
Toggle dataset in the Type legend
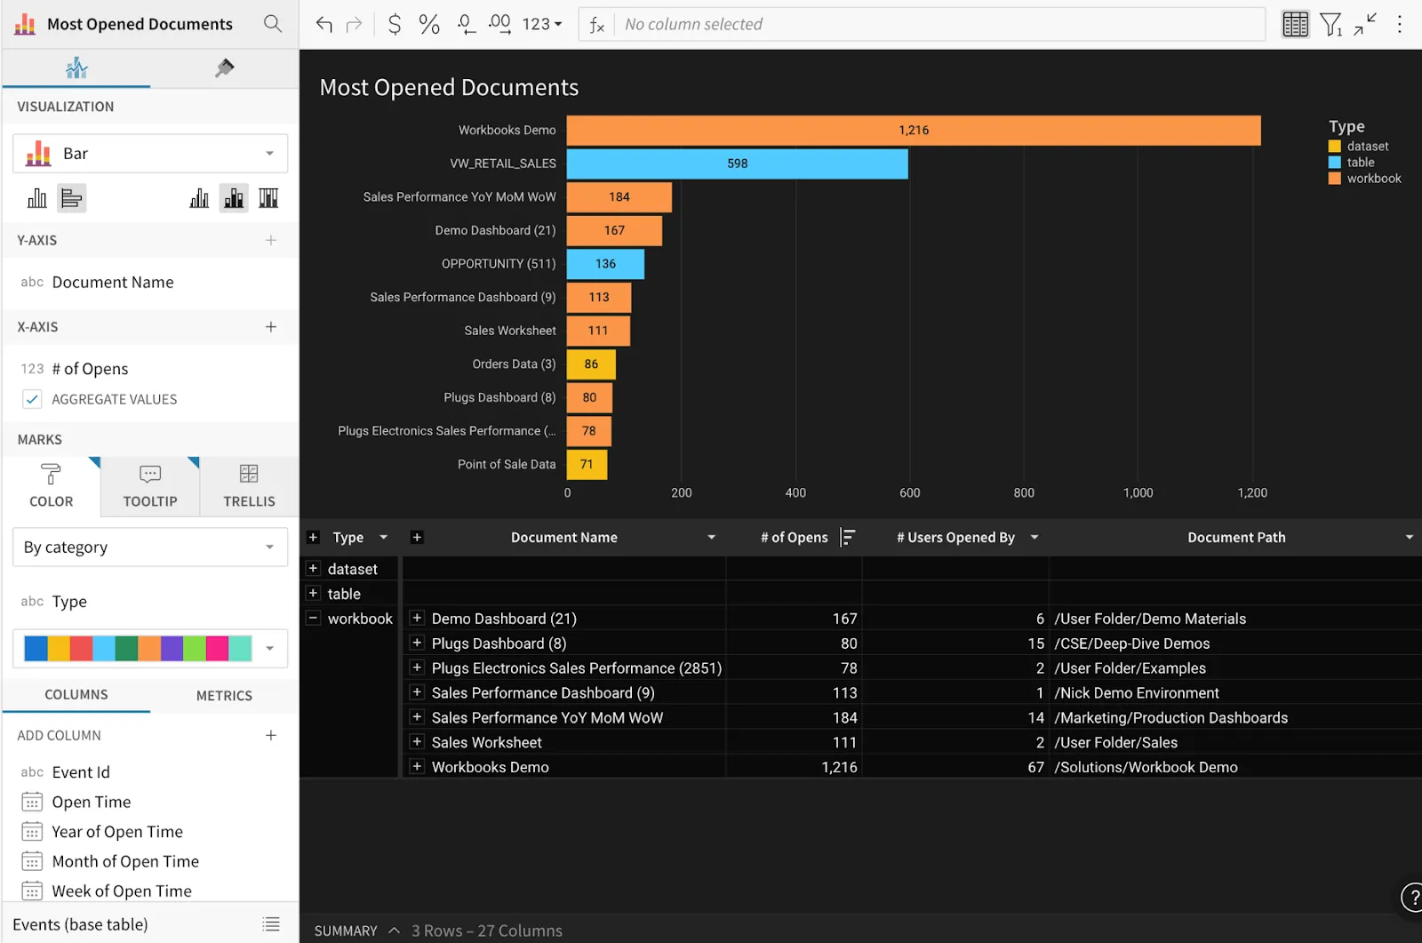point(1359,147)
